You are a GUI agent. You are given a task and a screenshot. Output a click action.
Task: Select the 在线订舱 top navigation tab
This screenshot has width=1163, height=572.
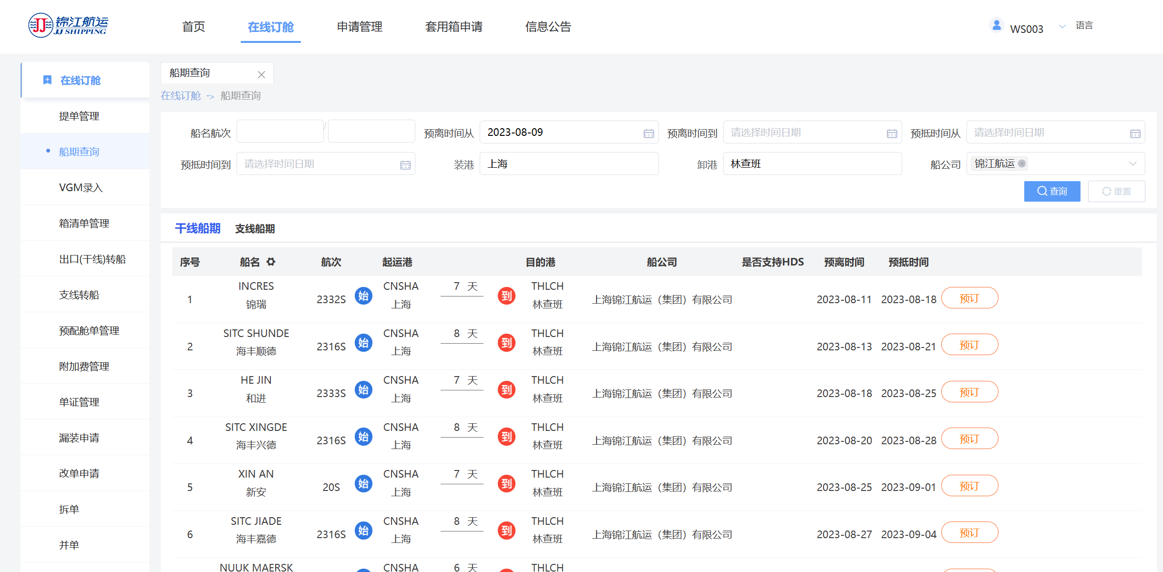tap(271, 27)
